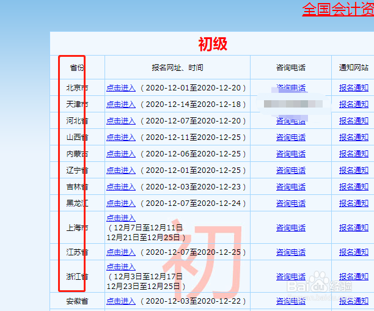Click the 咨询电话 column header

tap(291, 68)
